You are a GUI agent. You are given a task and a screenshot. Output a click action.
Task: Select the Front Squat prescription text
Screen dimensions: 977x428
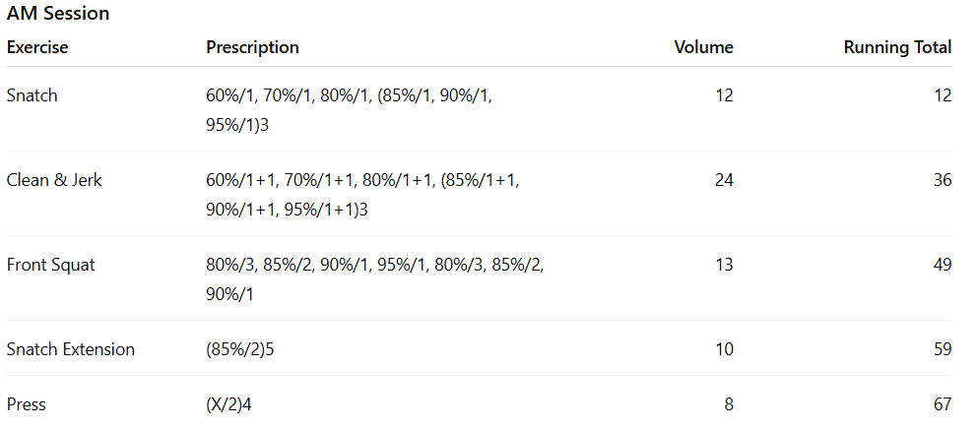point(374,279)
